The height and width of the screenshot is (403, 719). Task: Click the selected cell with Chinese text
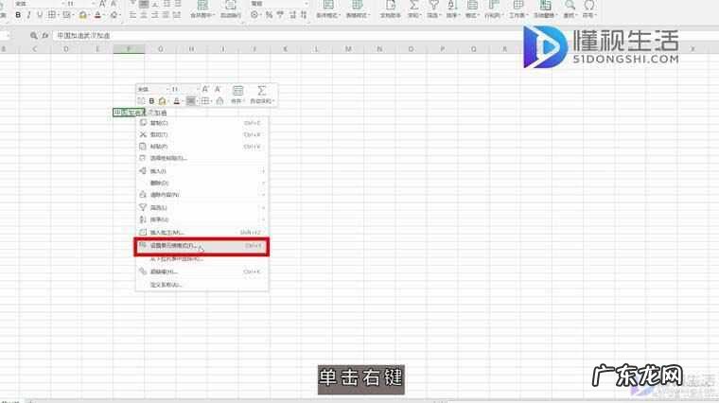(x=129, y=113)
